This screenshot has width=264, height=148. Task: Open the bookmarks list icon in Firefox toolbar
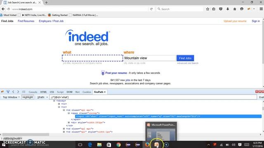(x=214, y=9)
